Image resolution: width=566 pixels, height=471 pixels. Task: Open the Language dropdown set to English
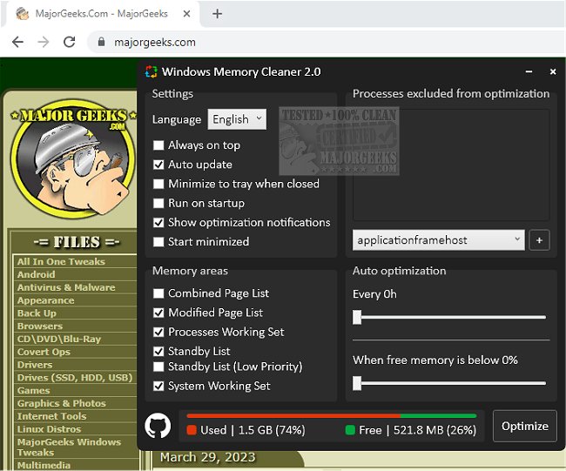coord(236,119)
